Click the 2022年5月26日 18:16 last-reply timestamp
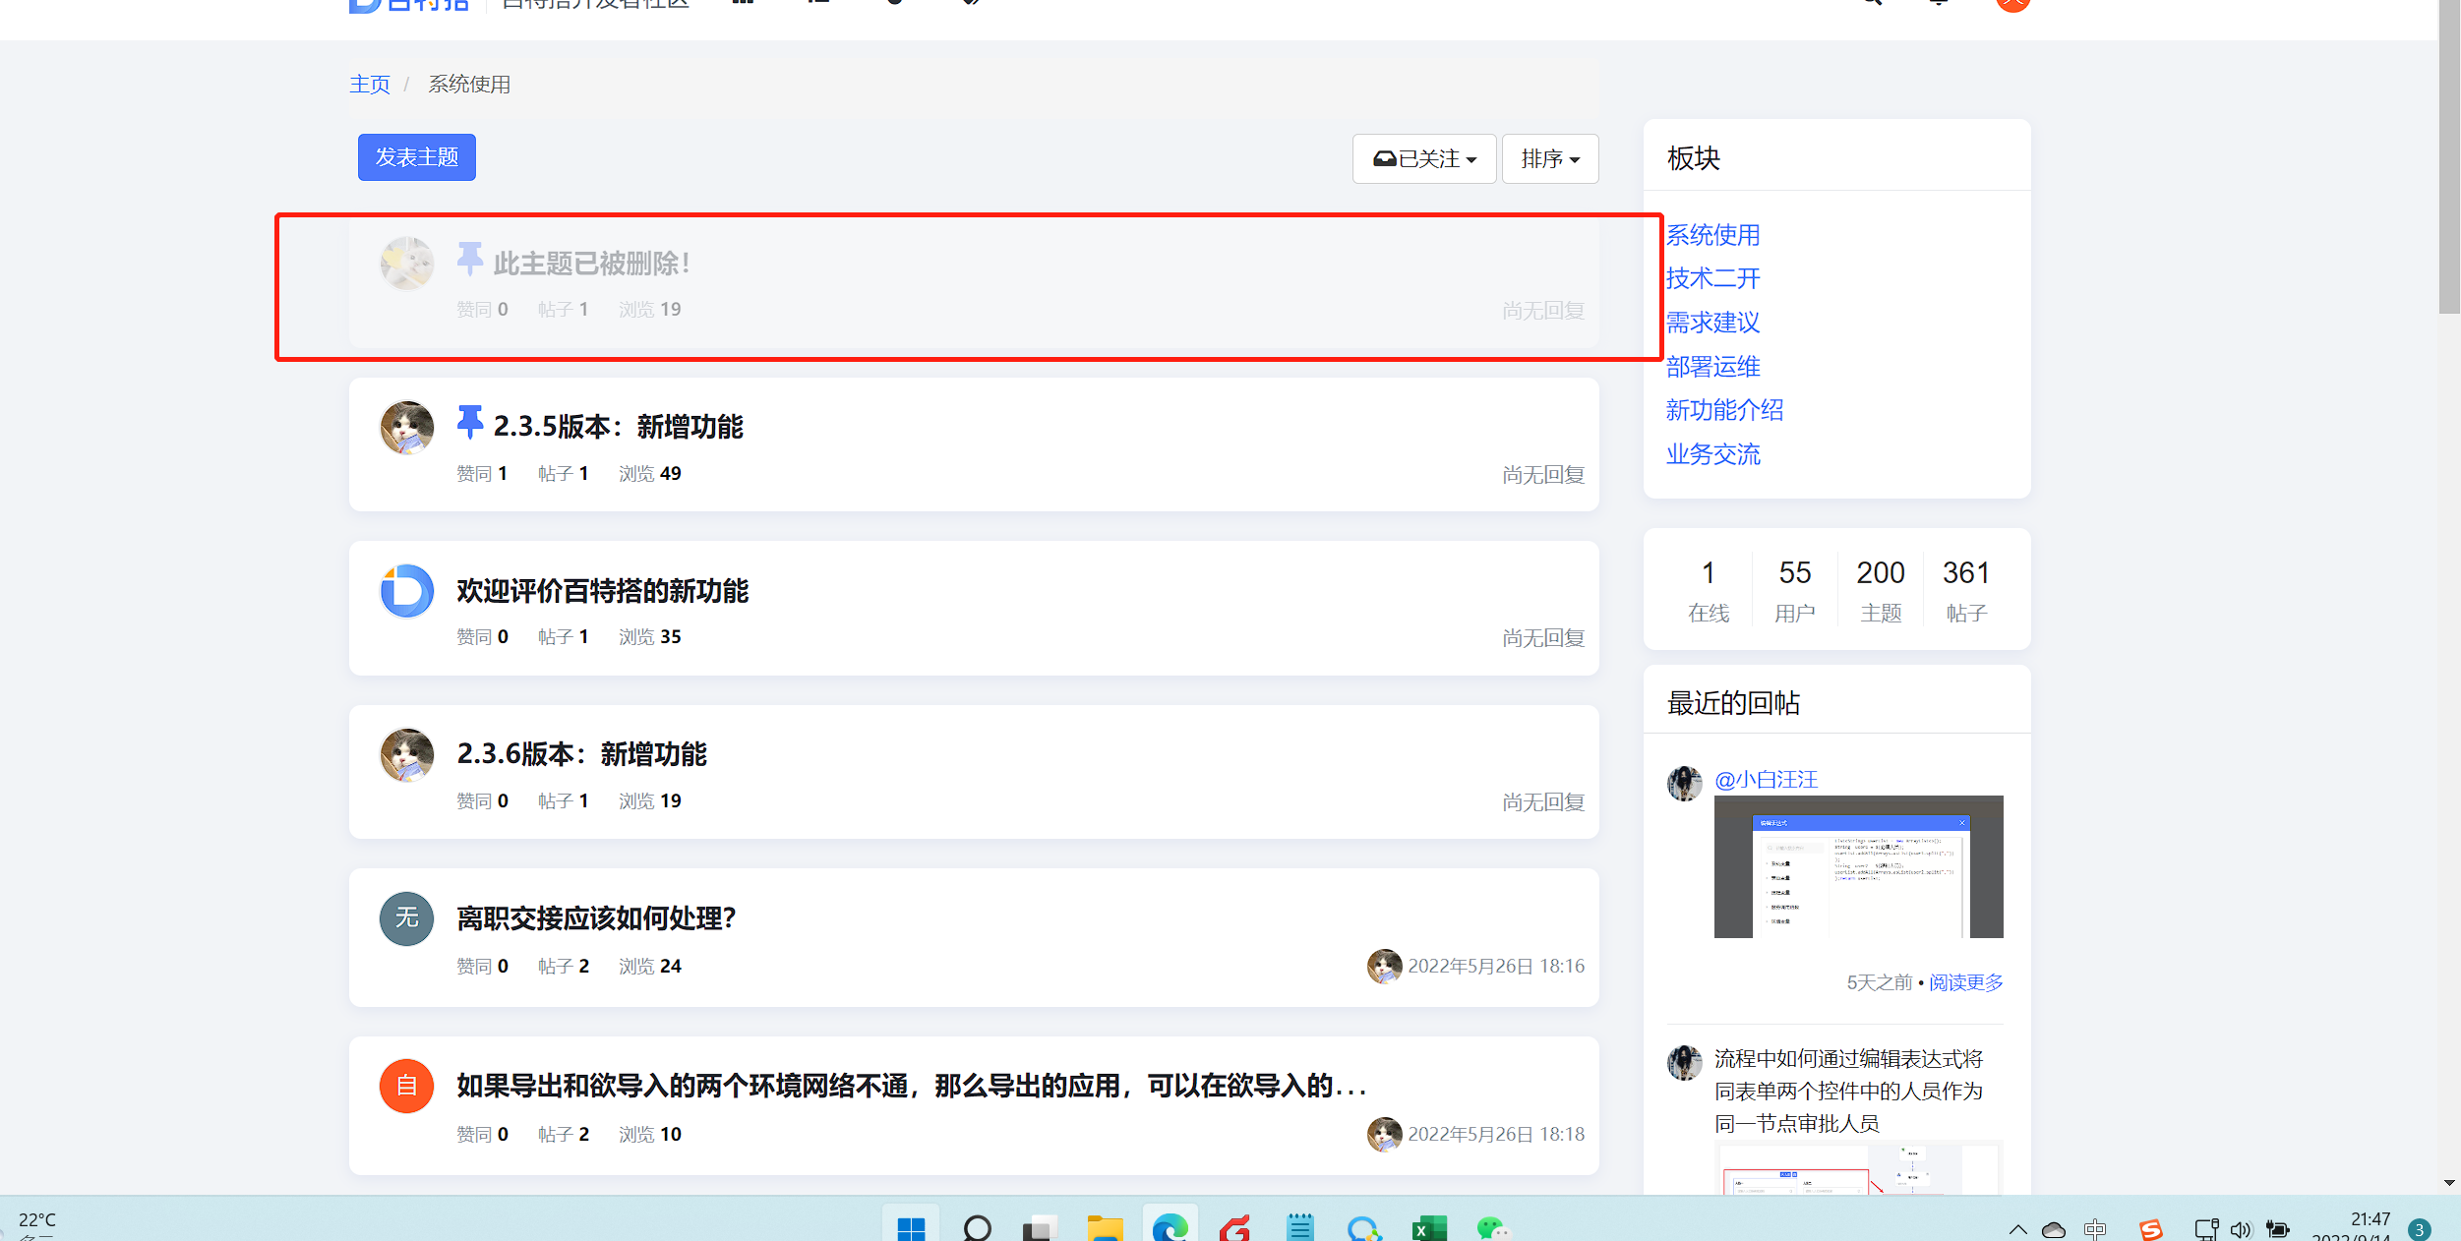The height and width of the screenshot is (1241, 2461). (1496, 966)
